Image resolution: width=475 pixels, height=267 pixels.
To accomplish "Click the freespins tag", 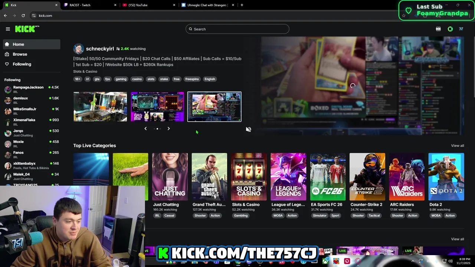I will coord(192,79).
